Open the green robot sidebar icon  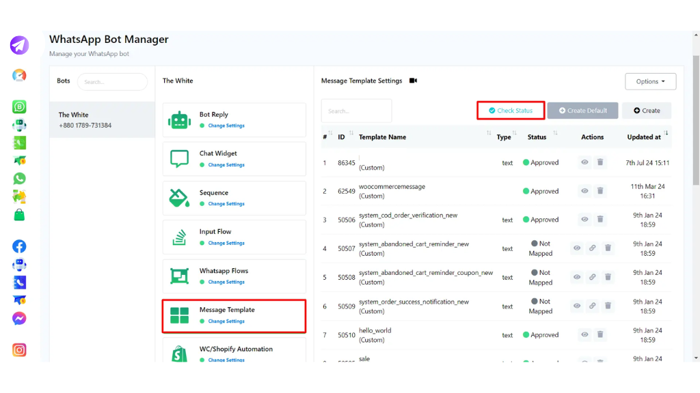pyautogui.click(x=19, y=126)
